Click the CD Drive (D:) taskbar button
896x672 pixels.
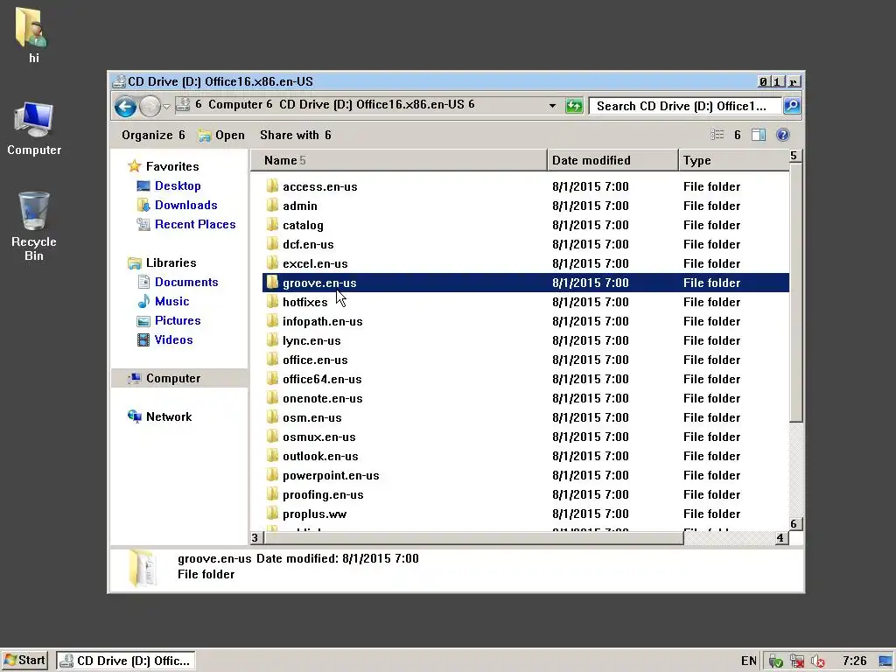click(126, 661)
